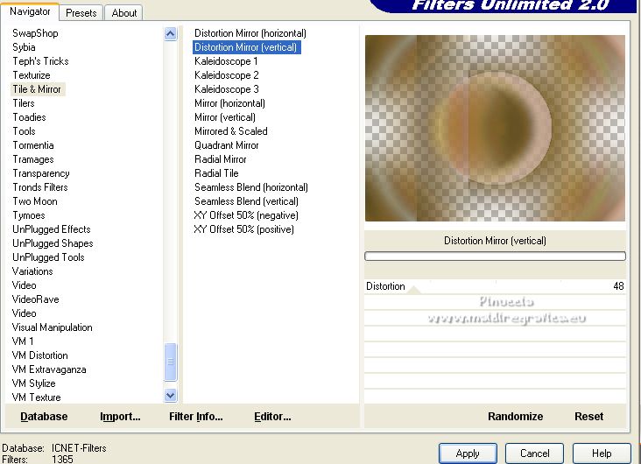
Task: Select Kaleidoscope 2 filter
Action: (227, 75)
